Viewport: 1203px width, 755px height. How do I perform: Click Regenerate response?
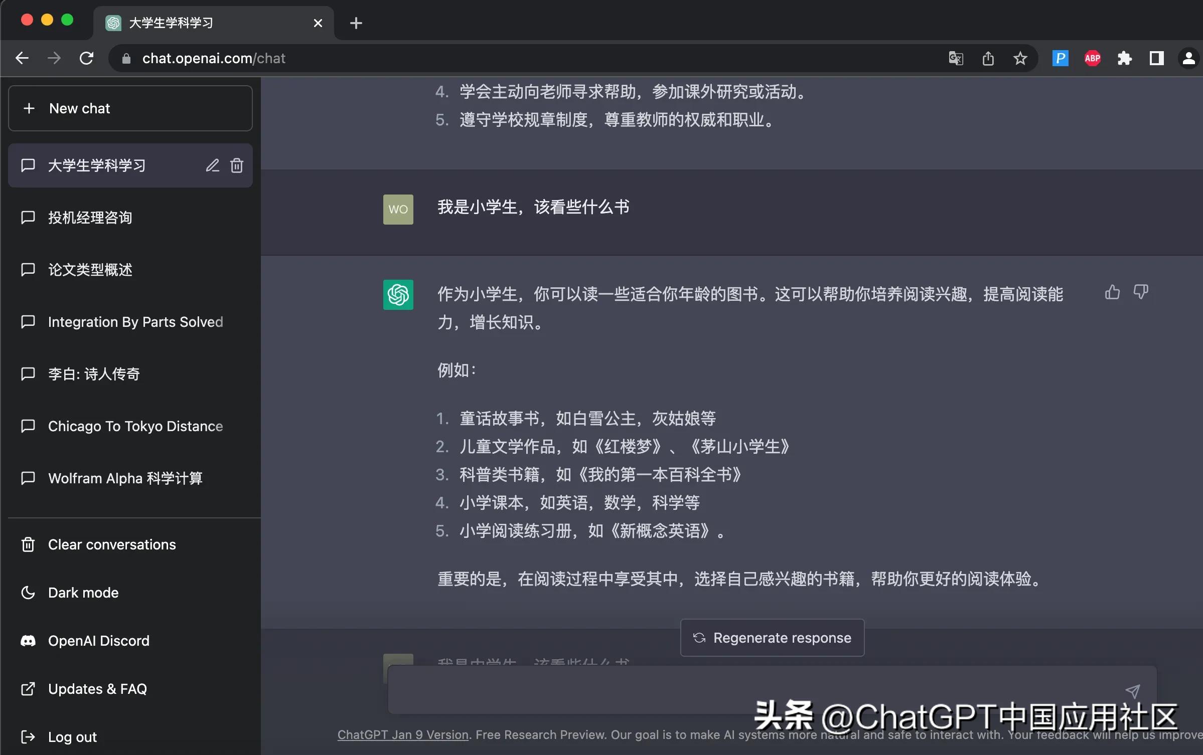click(x=772, y=638)
